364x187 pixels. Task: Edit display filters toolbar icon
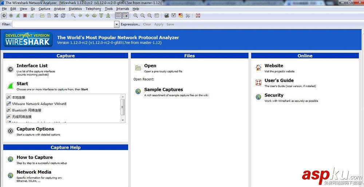pos(173,16)
